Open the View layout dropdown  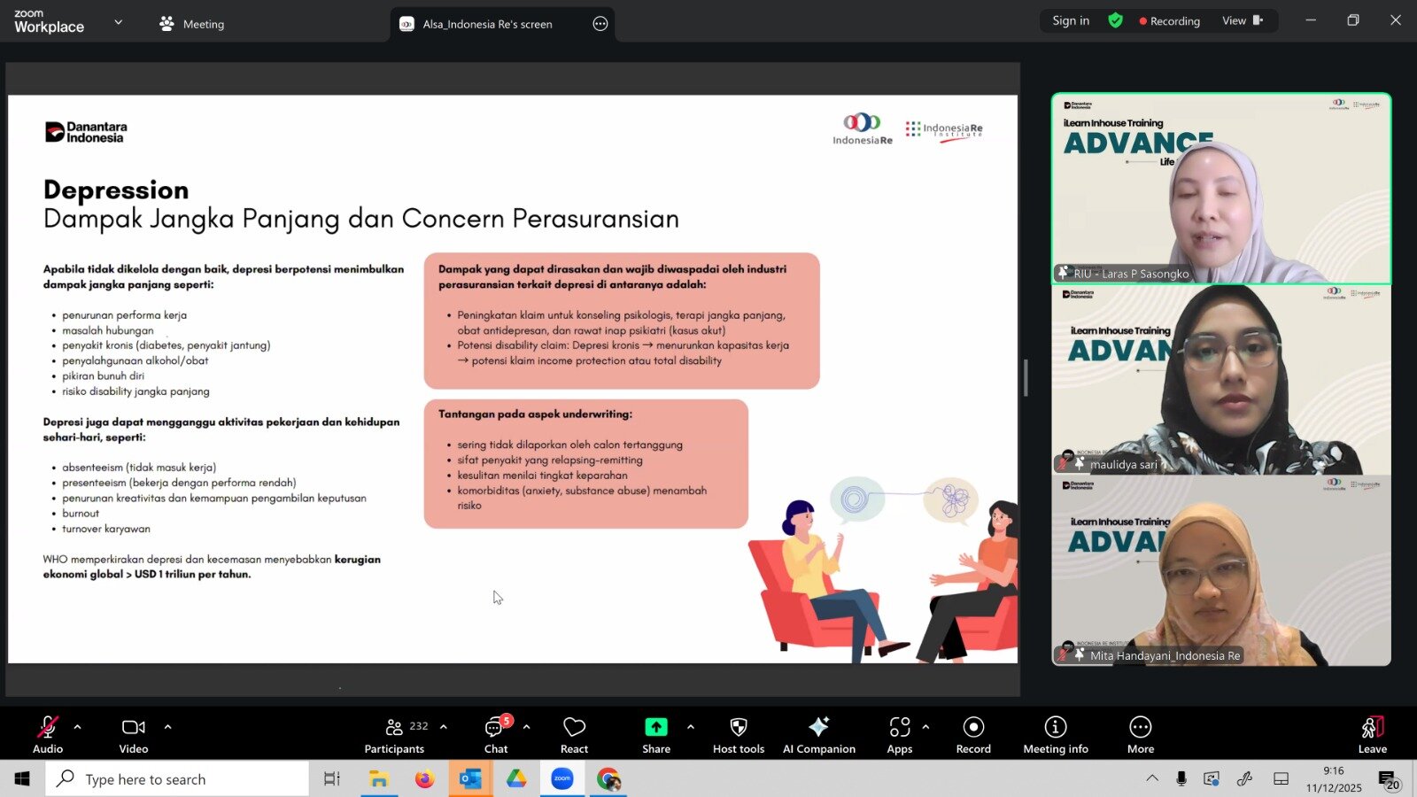[1242, 20]
